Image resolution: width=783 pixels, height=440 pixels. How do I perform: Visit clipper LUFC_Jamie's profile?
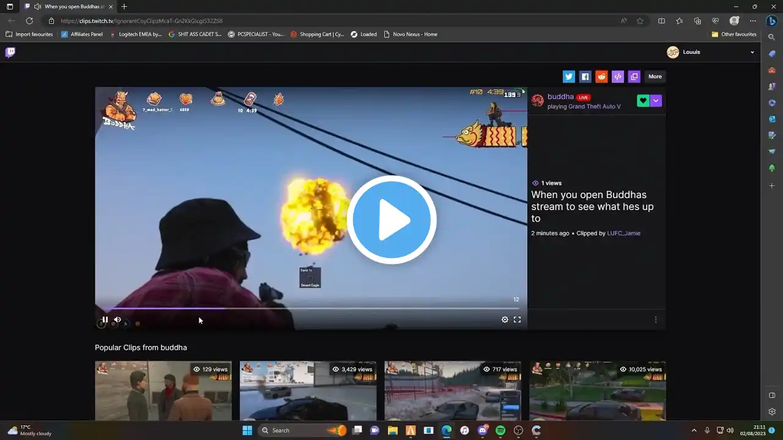624,233
